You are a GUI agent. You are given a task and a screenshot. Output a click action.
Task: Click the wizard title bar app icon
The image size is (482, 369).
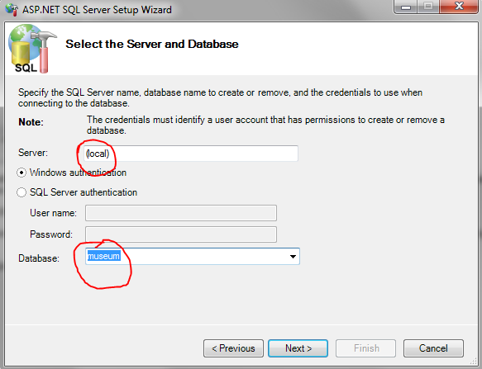point(12,9)
